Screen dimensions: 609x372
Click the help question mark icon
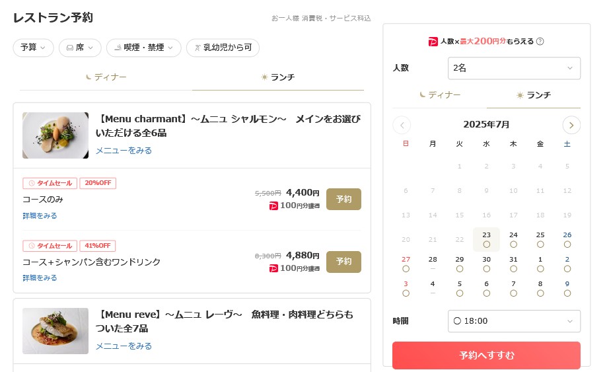coord(540,41)
